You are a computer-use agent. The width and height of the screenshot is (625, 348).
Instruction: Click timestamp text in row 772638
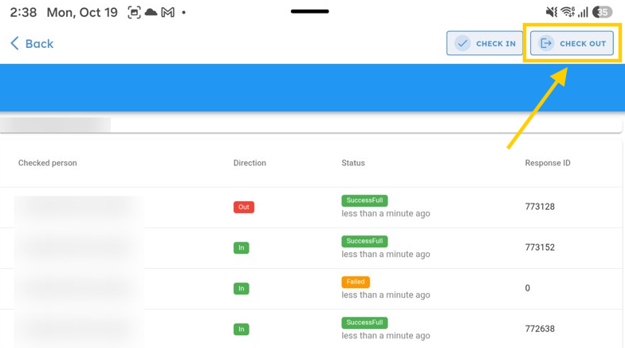pyautogui.click(x=386, y=335)
